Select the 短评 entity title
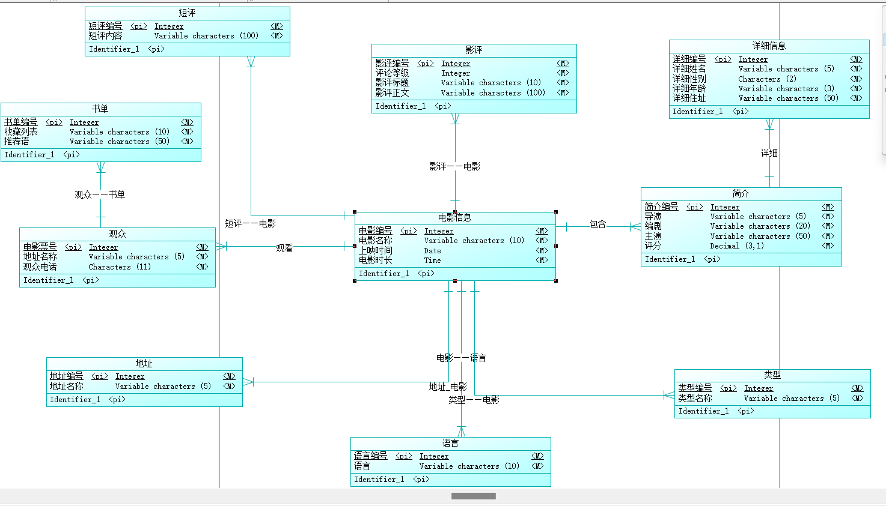This screenshot has width=886, height=506. coord(187,13)
